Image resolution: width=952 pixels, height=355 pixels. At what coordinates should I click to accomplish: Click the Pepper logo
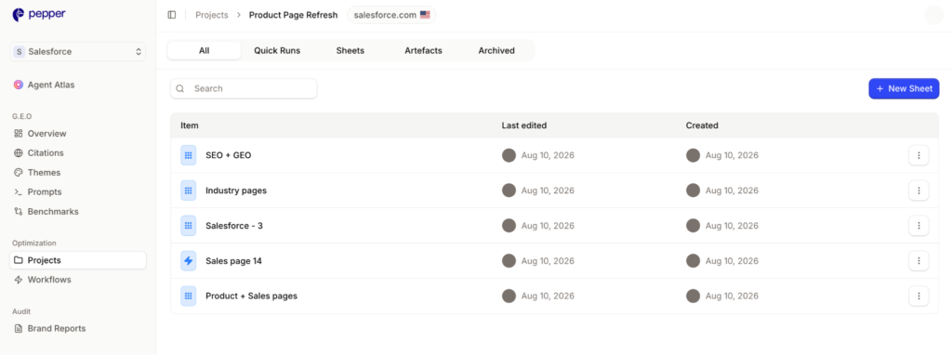39,14
